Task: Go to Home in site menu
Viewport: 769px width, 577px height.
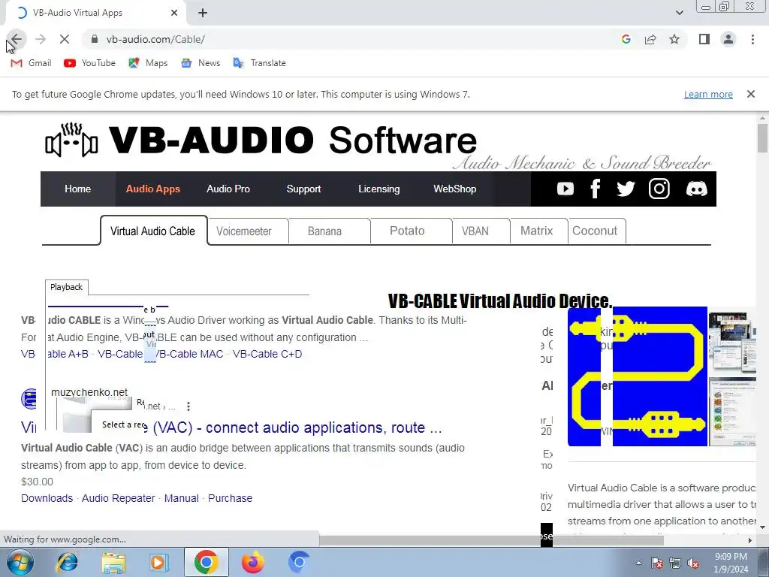Action: [x=77, y=189]
